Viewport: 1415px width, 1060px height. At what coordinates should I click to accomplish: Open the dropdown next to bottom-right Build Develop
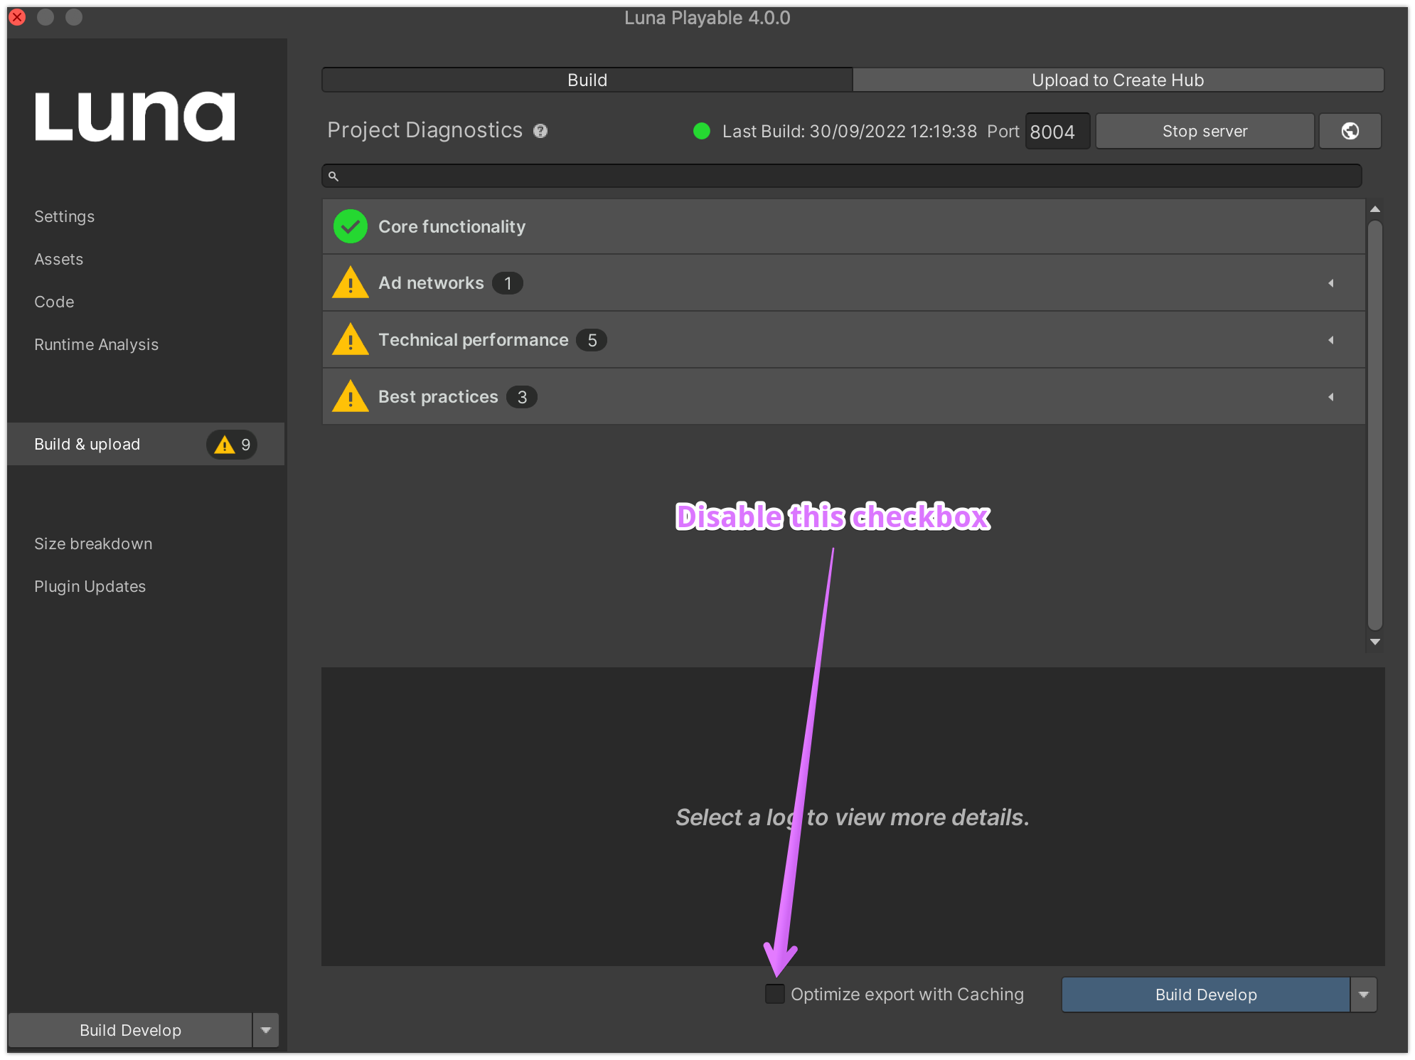pyautogui.click(x=1363, y=995)
